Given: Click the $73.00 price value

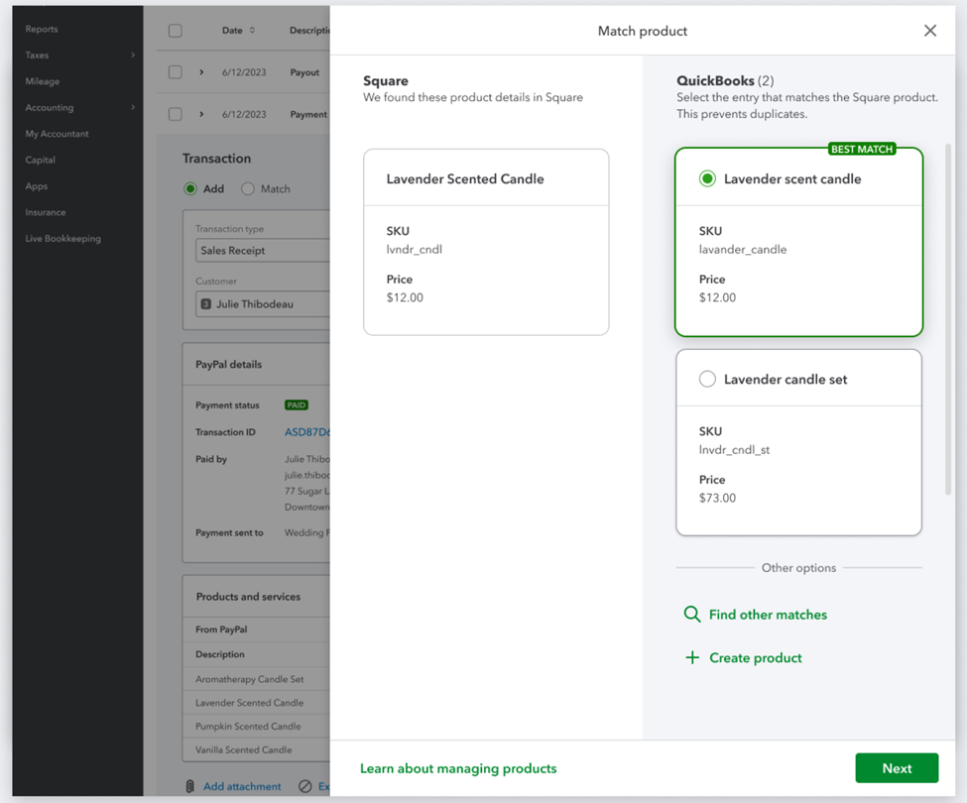Looking at the screenshot, I should point(717,498).
